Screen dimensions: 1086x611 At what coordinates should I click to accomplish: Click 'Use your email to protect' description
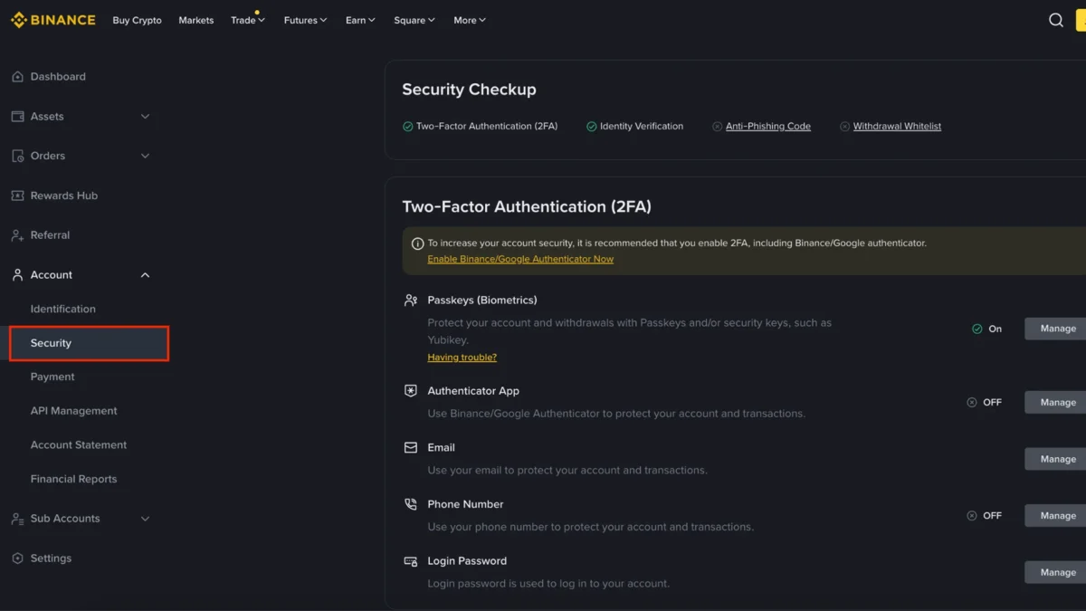(567, 471)
